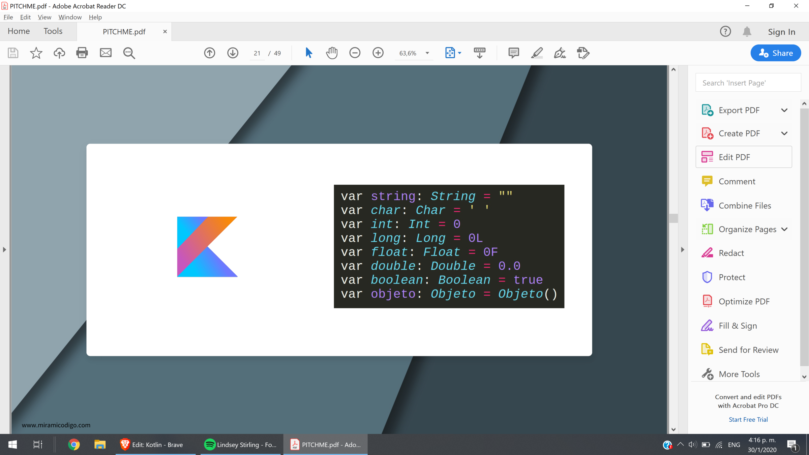
Task: Open the add comment sticky note tool
Action: pyautogui.click(x=513, y=53)
